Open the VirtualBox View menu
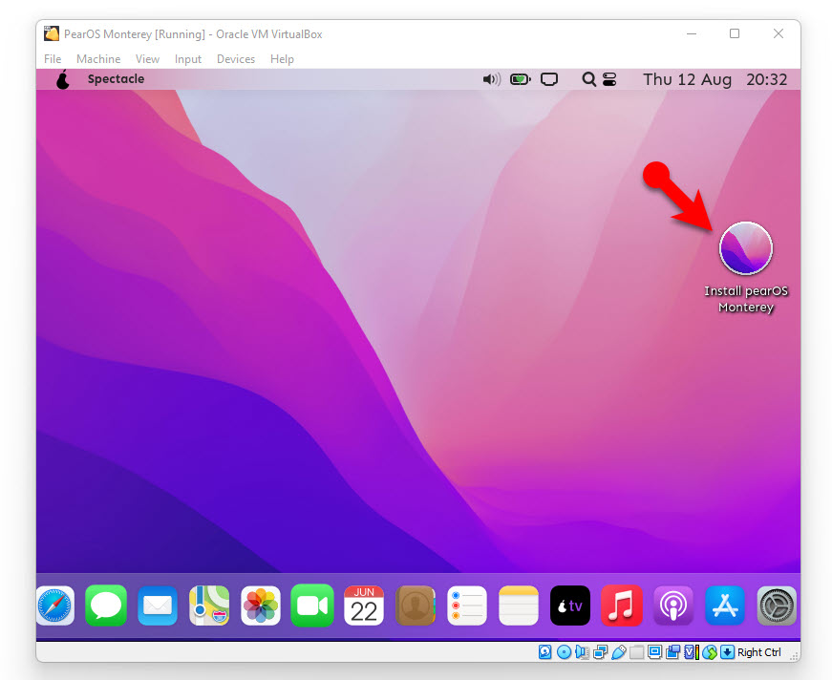 point(147,59)
